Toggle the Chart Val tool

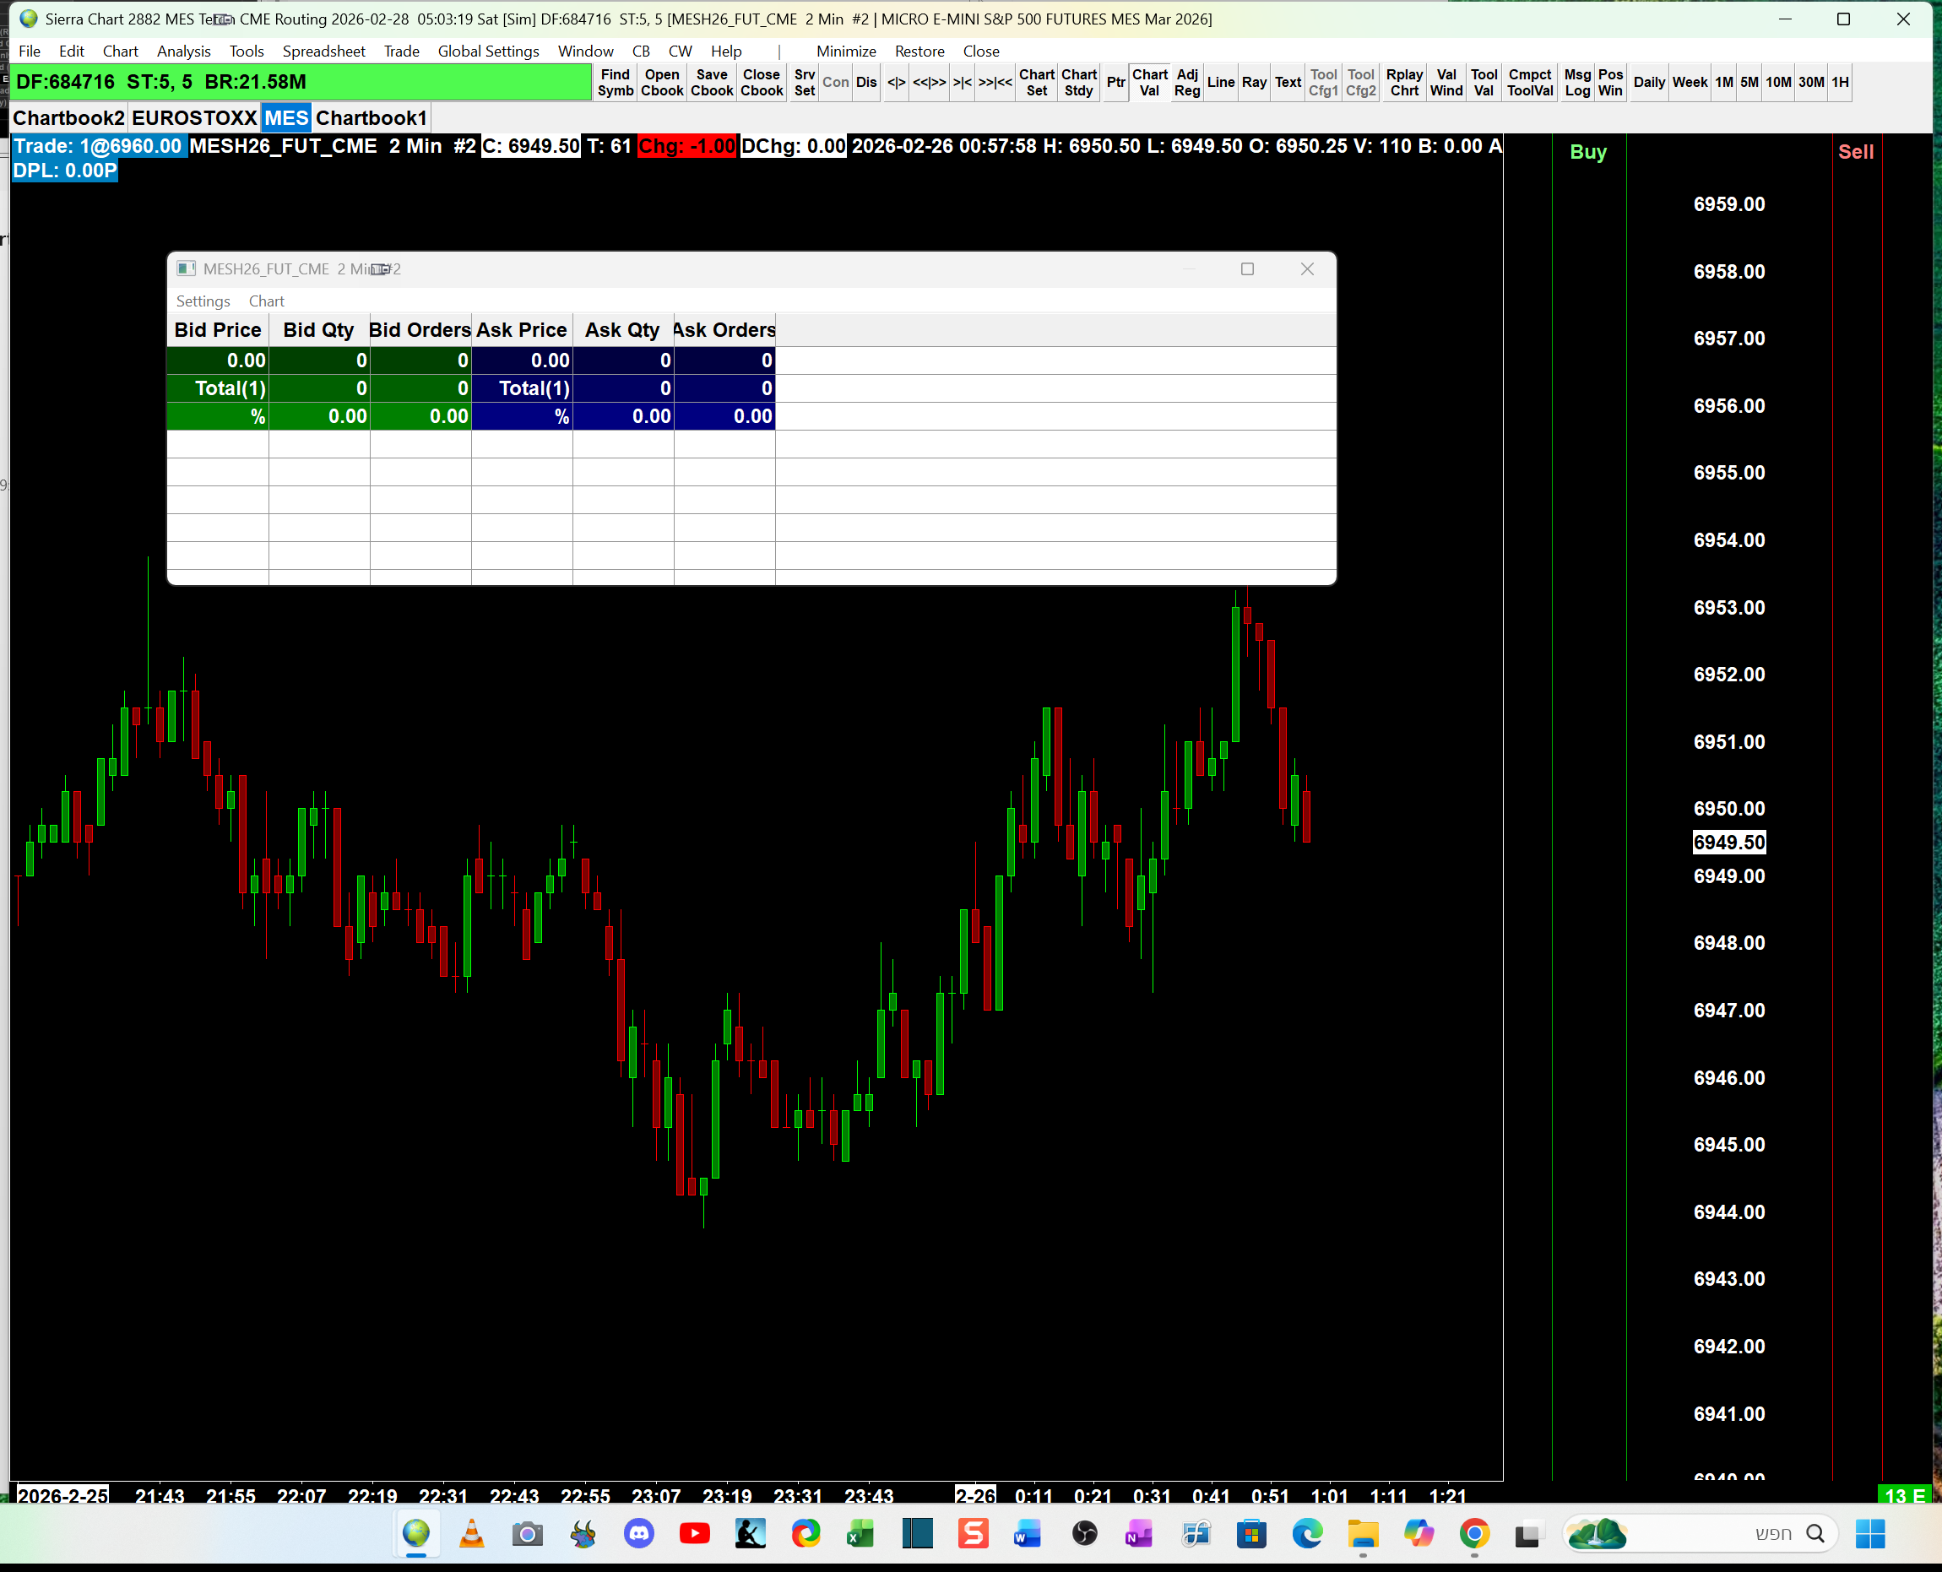1148,83
